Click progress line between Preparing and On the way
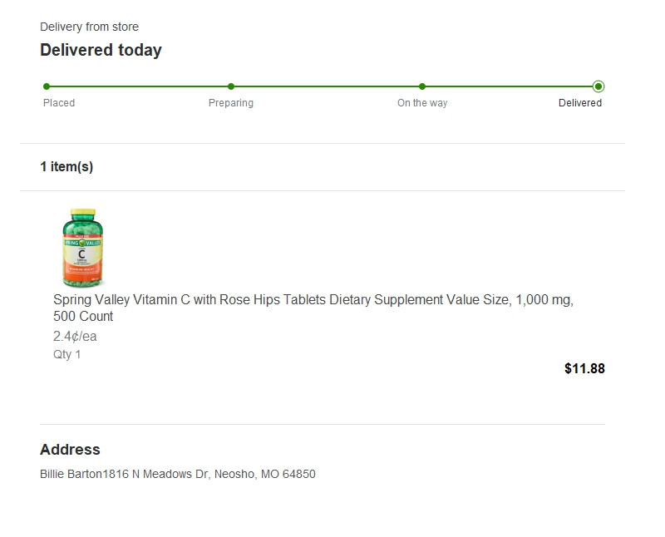The width and height of the screenshot is (665, 537). pos(327,86)
